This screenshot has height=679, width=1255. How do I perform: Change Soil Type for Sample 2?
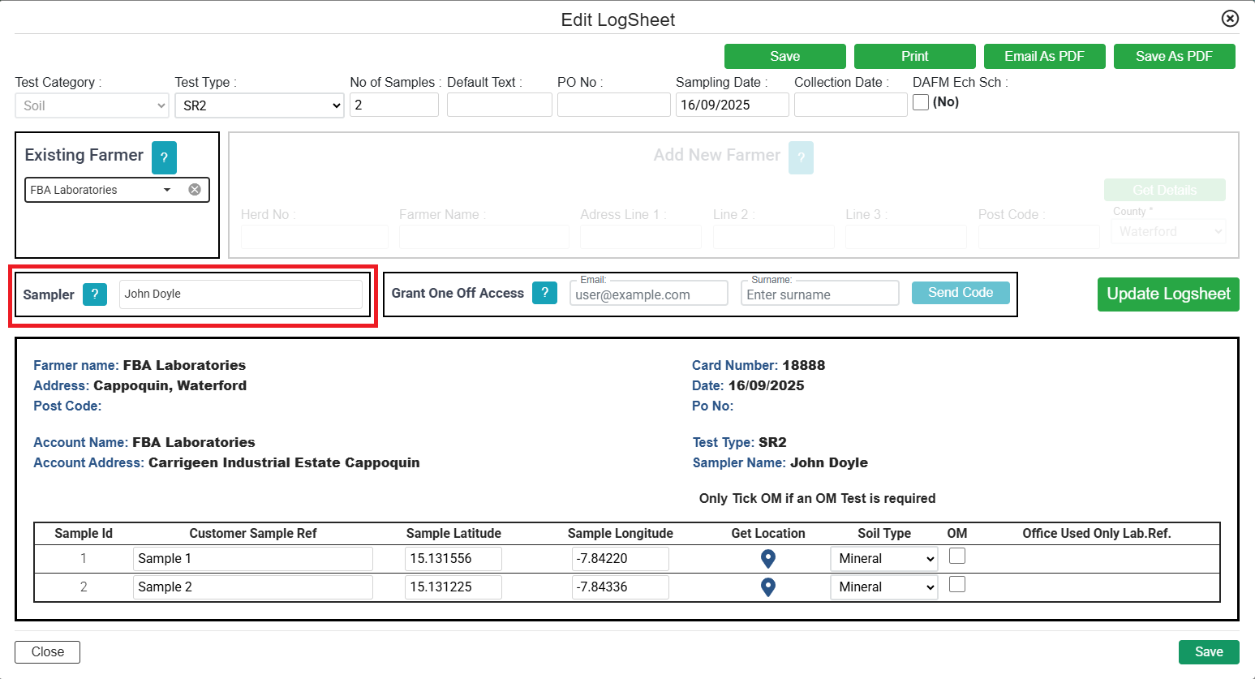click(x=883, y=587)
